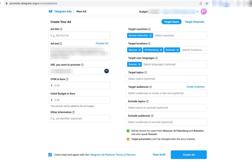Switch to Target Users tab
The image size is (252, 168).
171,22
